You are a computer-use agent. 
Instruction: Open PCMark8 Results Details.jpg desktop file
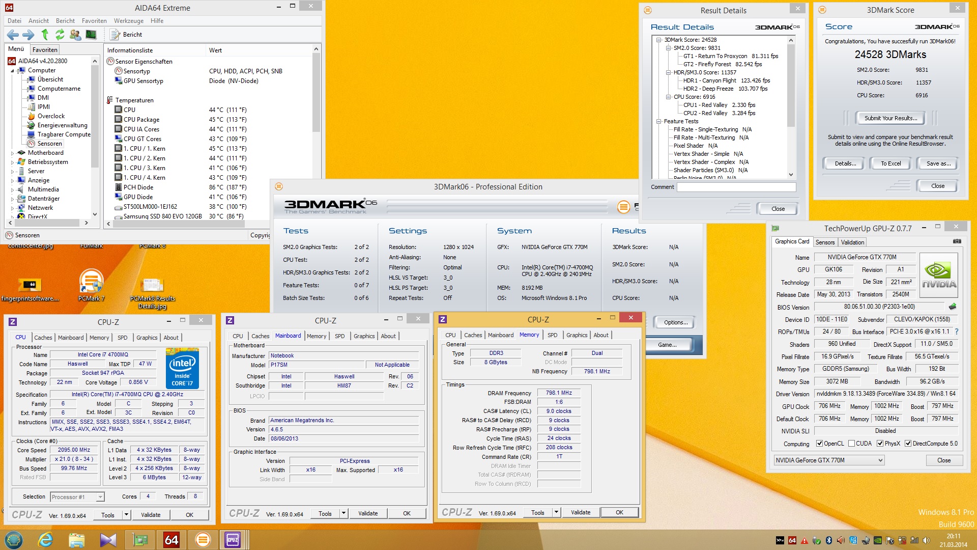(152, 293)
